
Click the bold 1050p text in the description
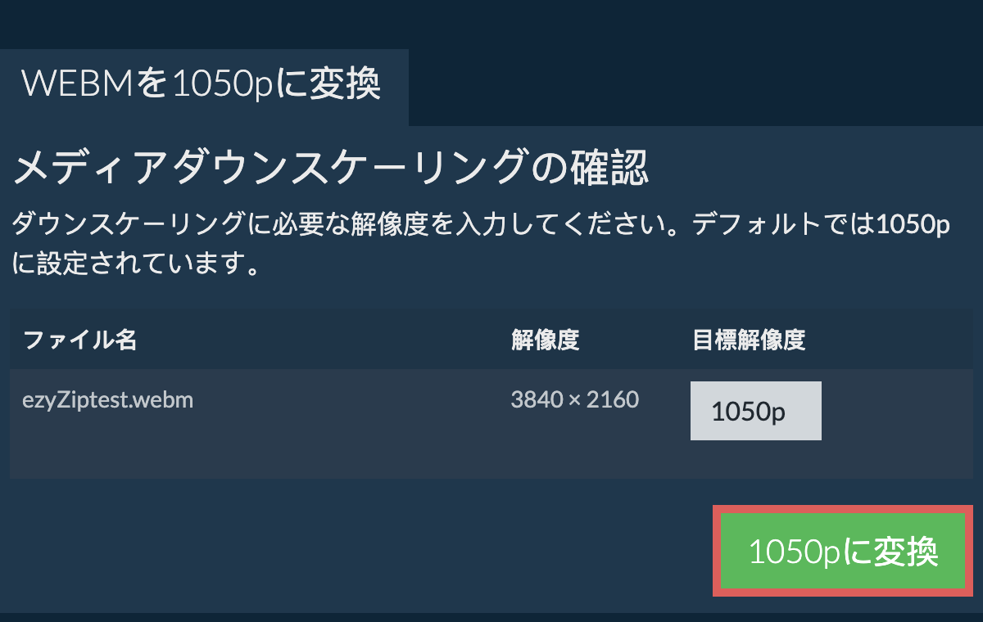coord(913,224)
